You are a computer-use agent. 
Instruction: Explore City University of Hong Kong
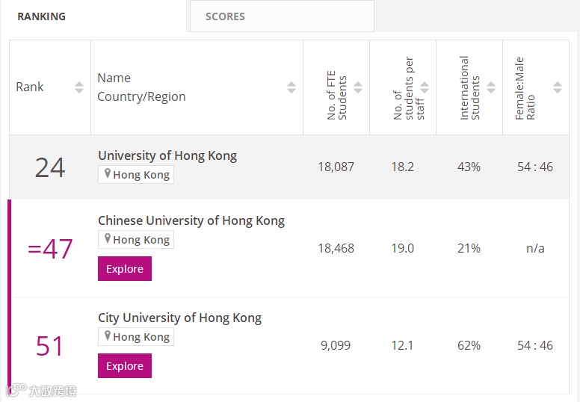(x=125, y=365)
